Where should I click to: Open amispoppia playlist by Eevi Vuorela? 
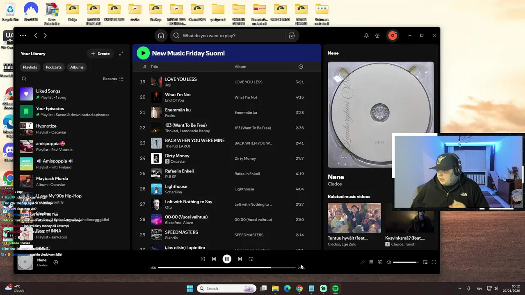(x=72, y=146)
